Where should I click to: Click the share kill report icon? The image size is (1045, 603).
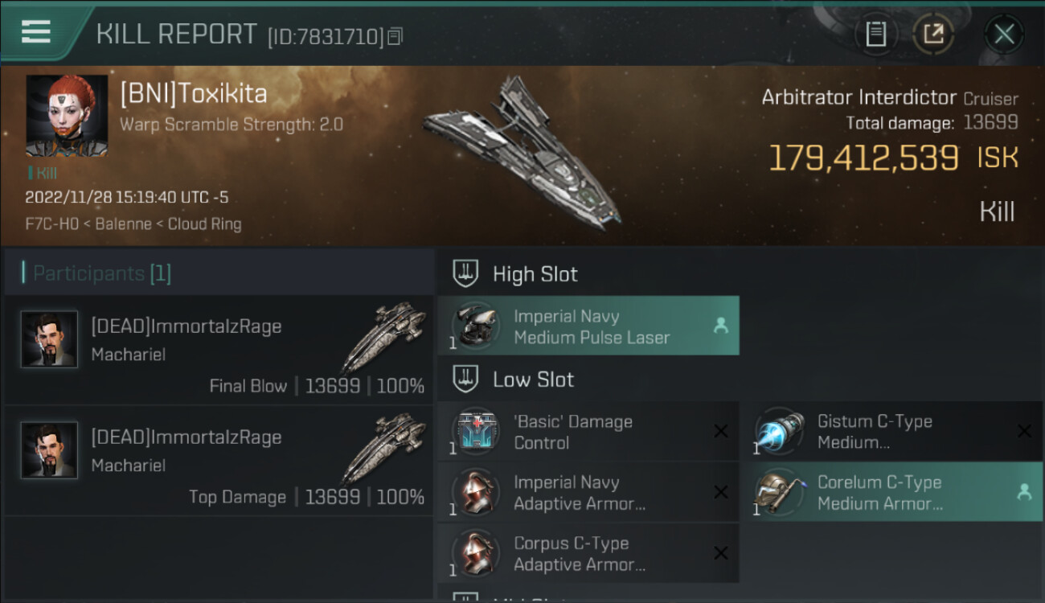[933, 34]
